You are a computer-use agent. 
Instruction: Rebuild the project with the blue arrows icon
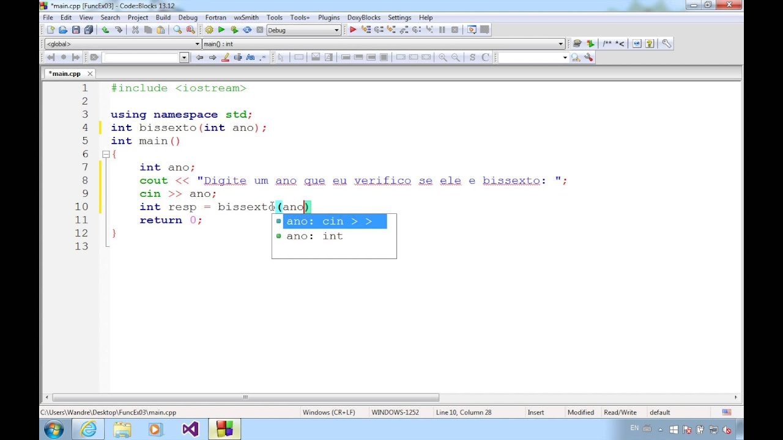tap(247, 30)
